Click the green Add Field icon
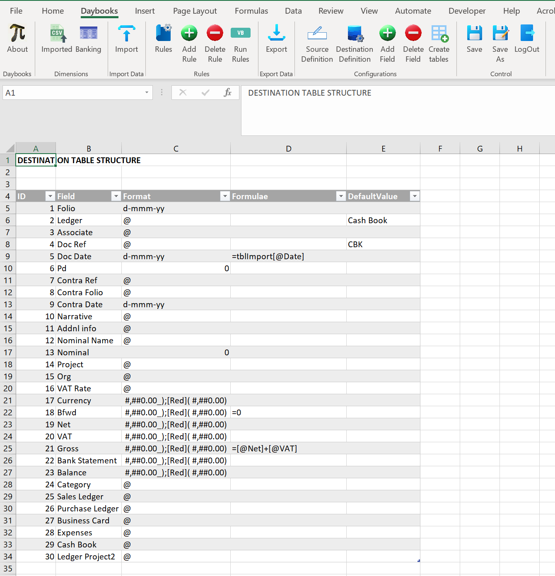The image size is (555, 576). coord(388,33)
